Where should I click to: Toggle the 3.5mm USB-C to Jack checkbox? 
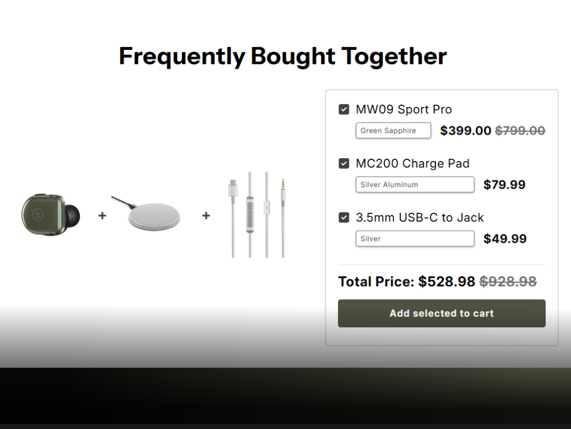pyautogui.click(x=344, y=218)
